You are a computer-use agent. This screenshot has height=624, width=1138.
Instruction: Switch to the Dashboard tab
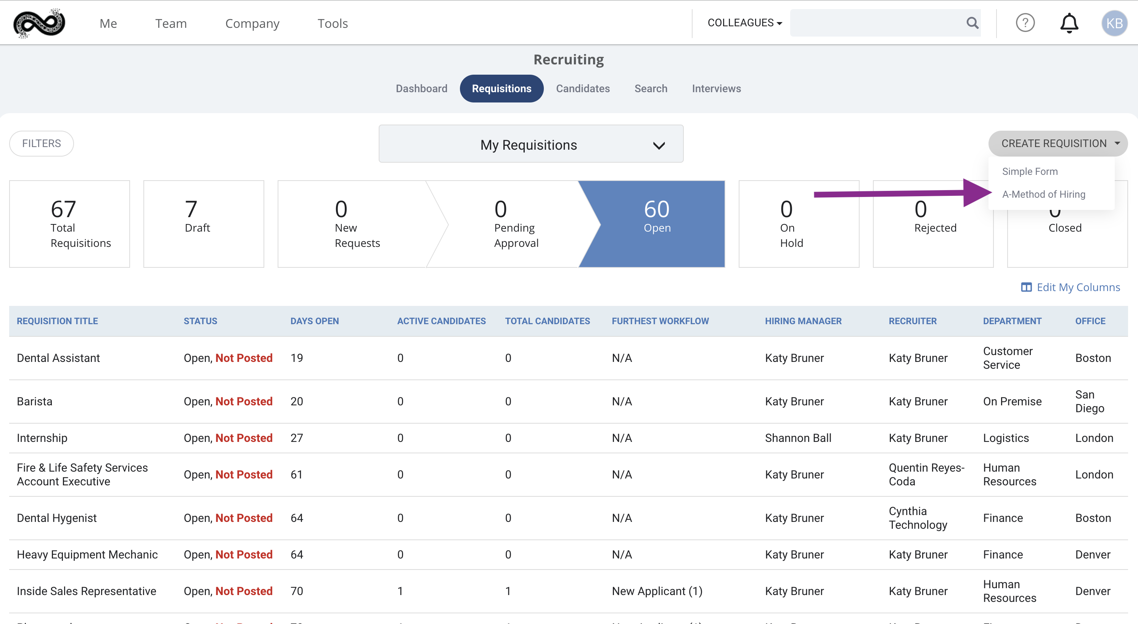[421, 89]
